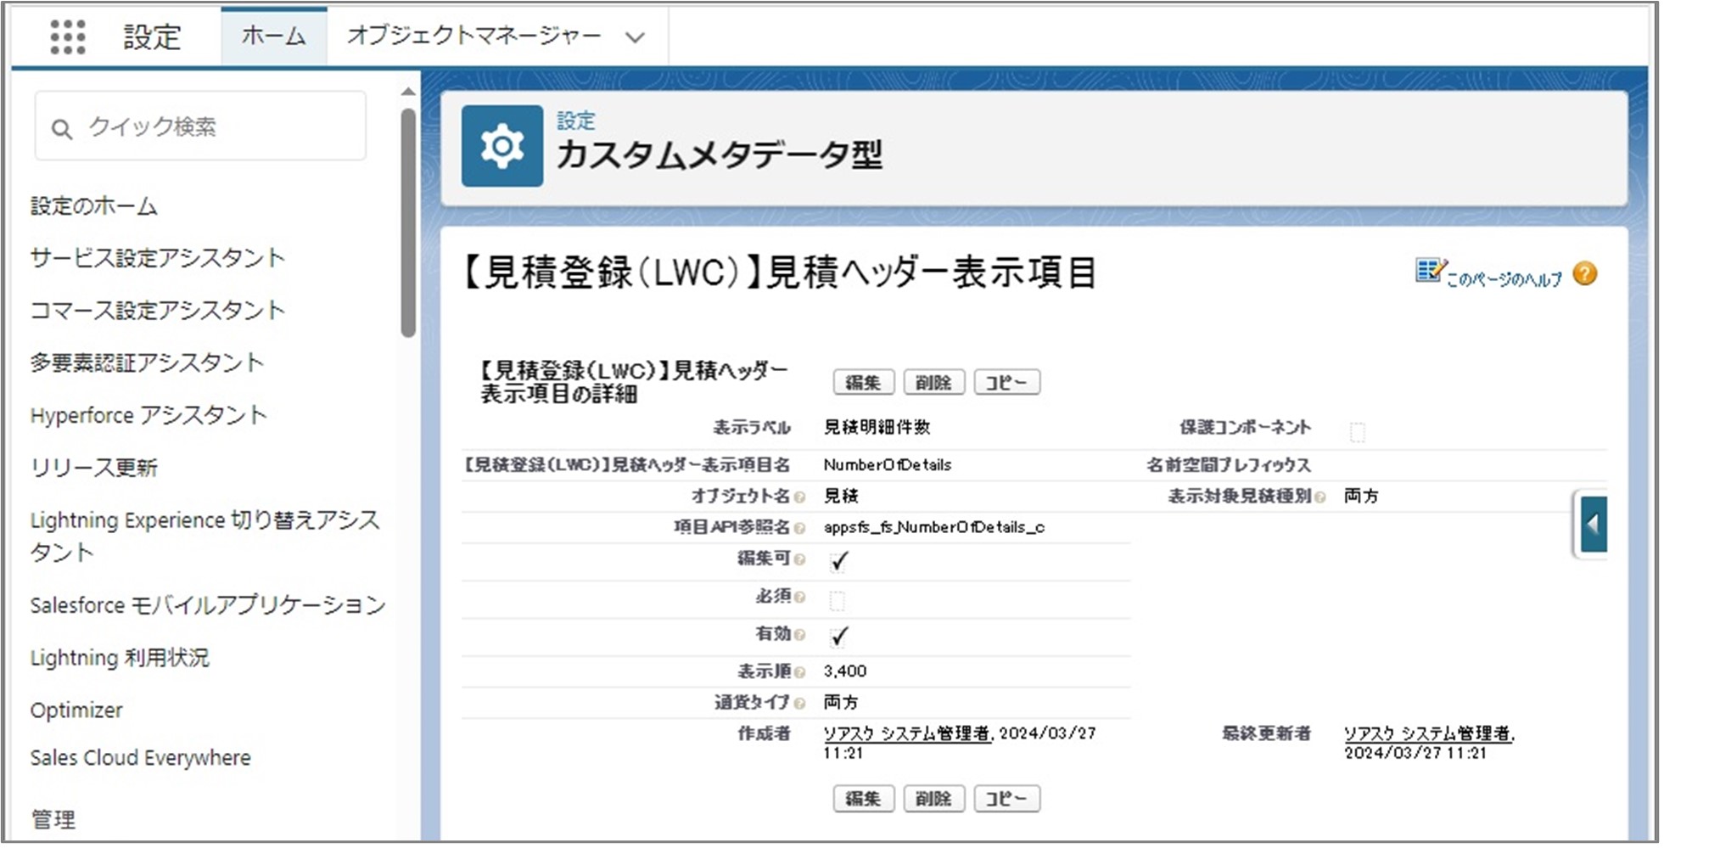Click help icon next to 表示対象見積種別
This screenshot has height=848, width=1720.
(x=1320, y=497)
